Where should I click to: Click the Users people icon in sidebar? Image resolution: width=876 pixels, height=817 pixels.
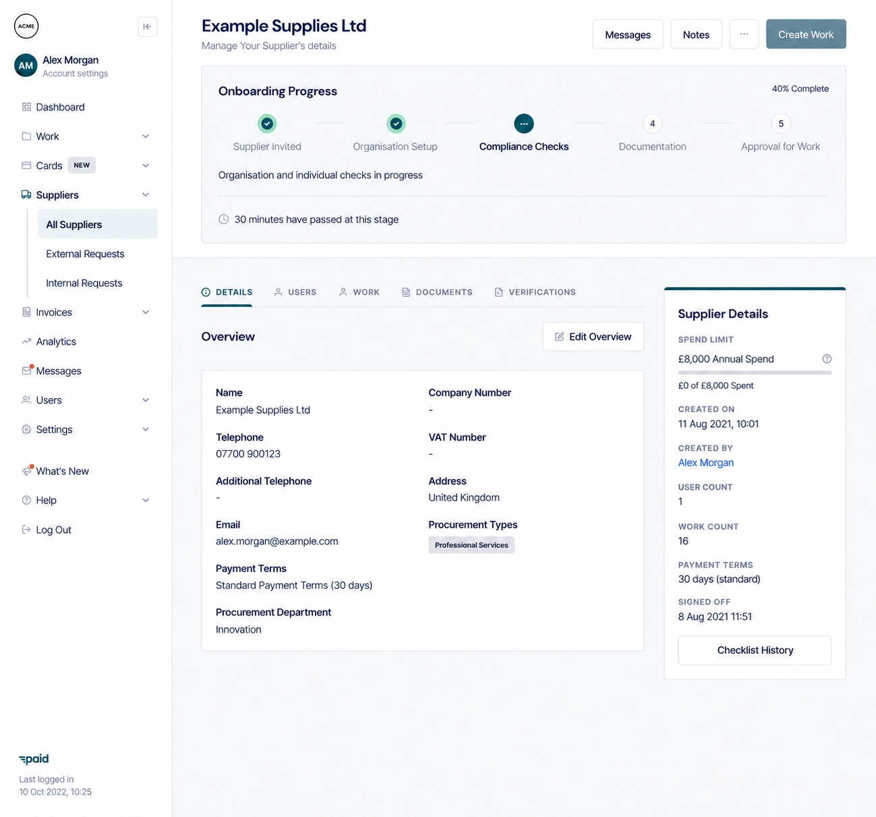[x=26, y=399]
